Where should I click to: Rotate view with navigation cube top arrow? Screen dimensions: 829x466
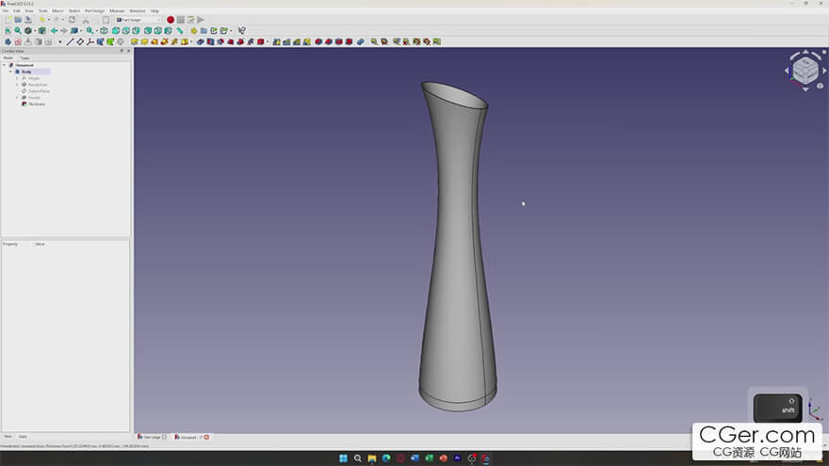pos(805,52)
